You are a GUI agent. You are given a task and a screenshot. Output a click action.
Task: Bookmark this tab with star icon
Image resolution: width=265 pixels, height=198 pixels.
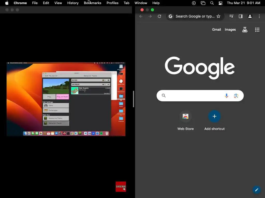(x=218, y=16)
